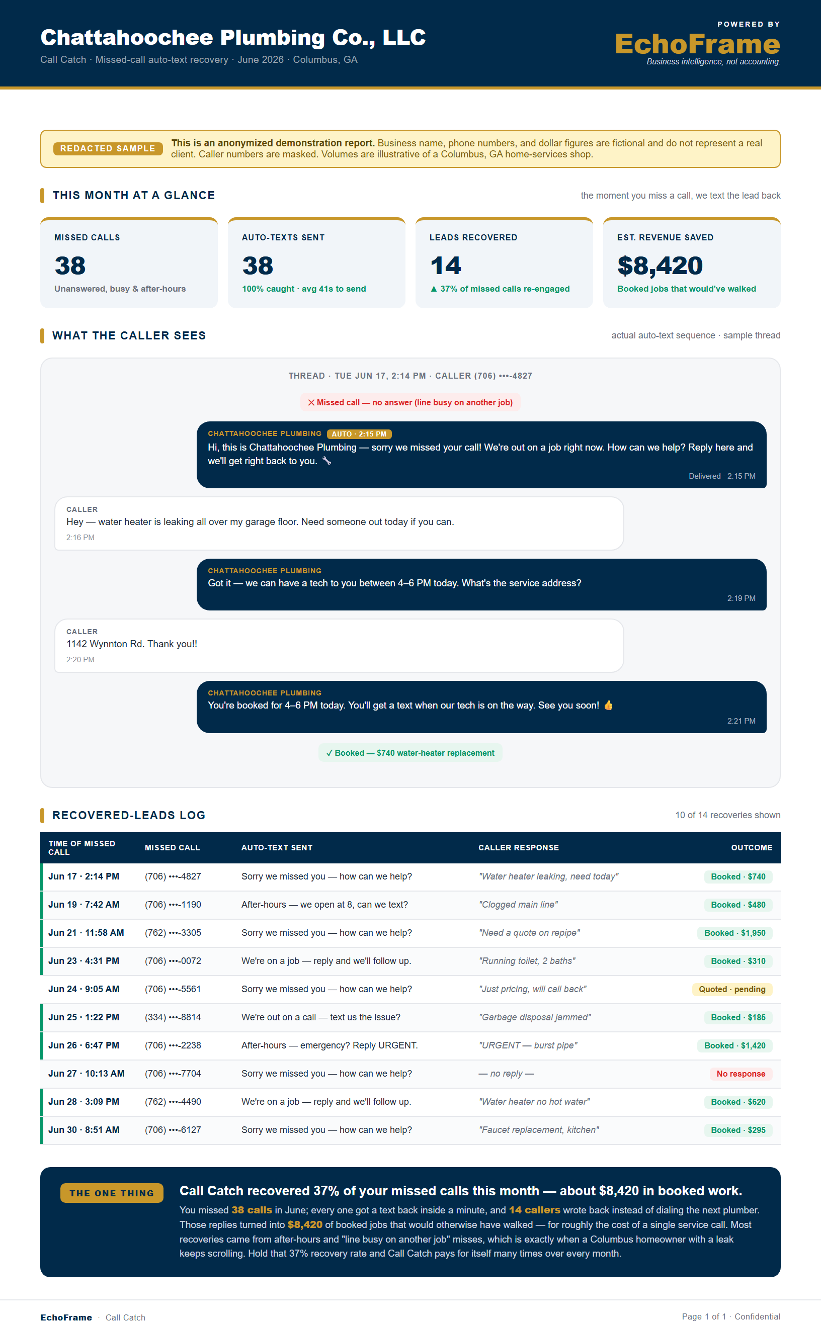
Task: Click phone number (334) •••-8814
Action: [x=173, y=1018]
